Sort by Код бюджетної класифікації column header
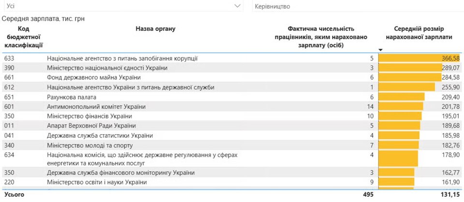 pyautogui.click(x=24, y=37)
